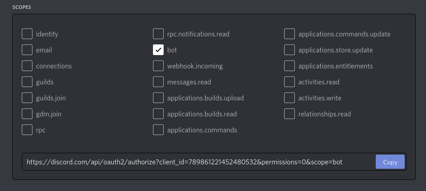Toggle the rpc scope checkbox
This screenshot has width=426, height=191.
27,130
